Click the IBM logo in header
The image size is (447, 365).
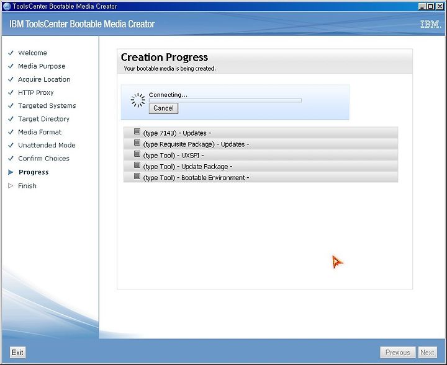click(431, 24)
